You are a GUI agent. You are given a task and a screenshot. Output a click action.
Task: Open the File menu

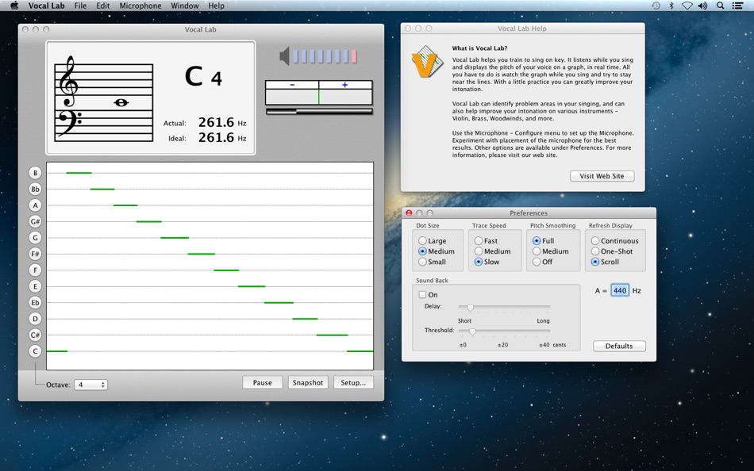click(x=80, y=6)
